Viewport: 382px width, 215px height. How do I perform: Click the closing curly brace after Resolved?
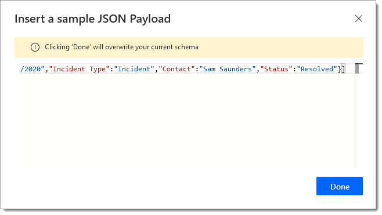[x=340, y=69]
